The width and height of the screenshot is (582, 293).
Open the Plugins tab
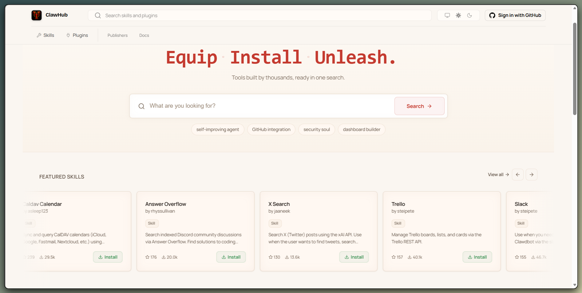click(77, 35)
